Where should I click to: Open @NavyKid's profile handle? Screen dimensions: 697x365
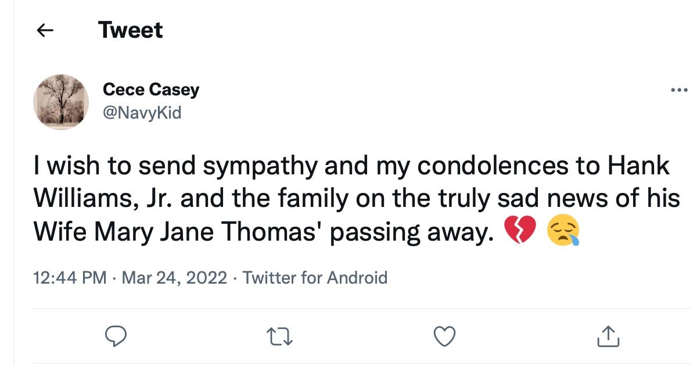click(141, 113)
